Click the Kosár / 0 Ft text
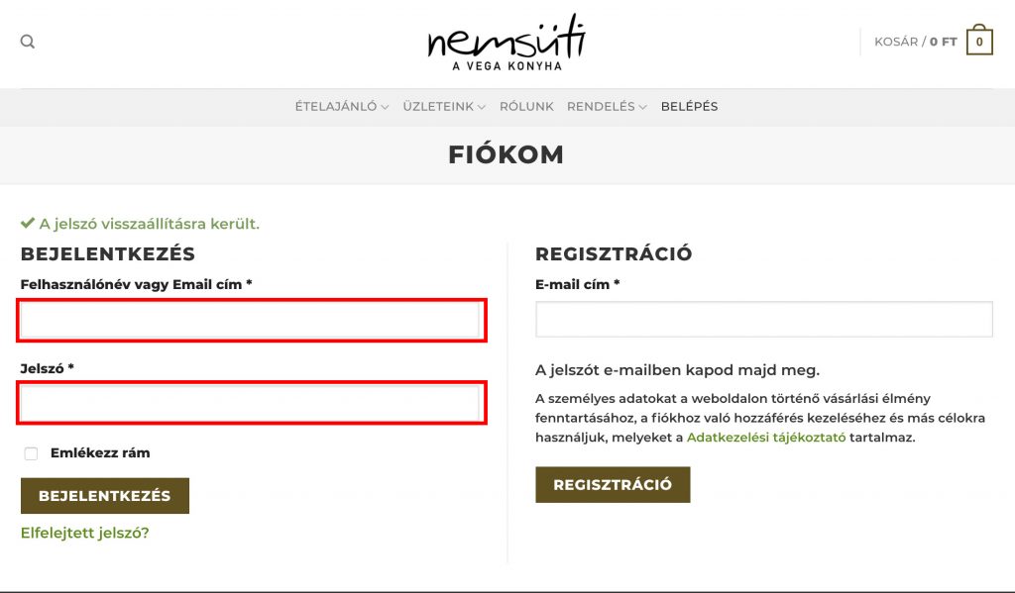 (915, 42)
